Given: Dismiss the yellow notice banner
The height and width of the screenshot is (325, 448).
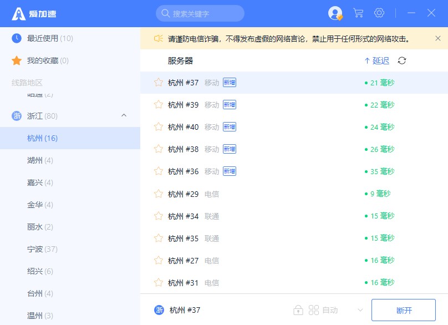Looking at the screenshot, I should [x=437, y=38].
